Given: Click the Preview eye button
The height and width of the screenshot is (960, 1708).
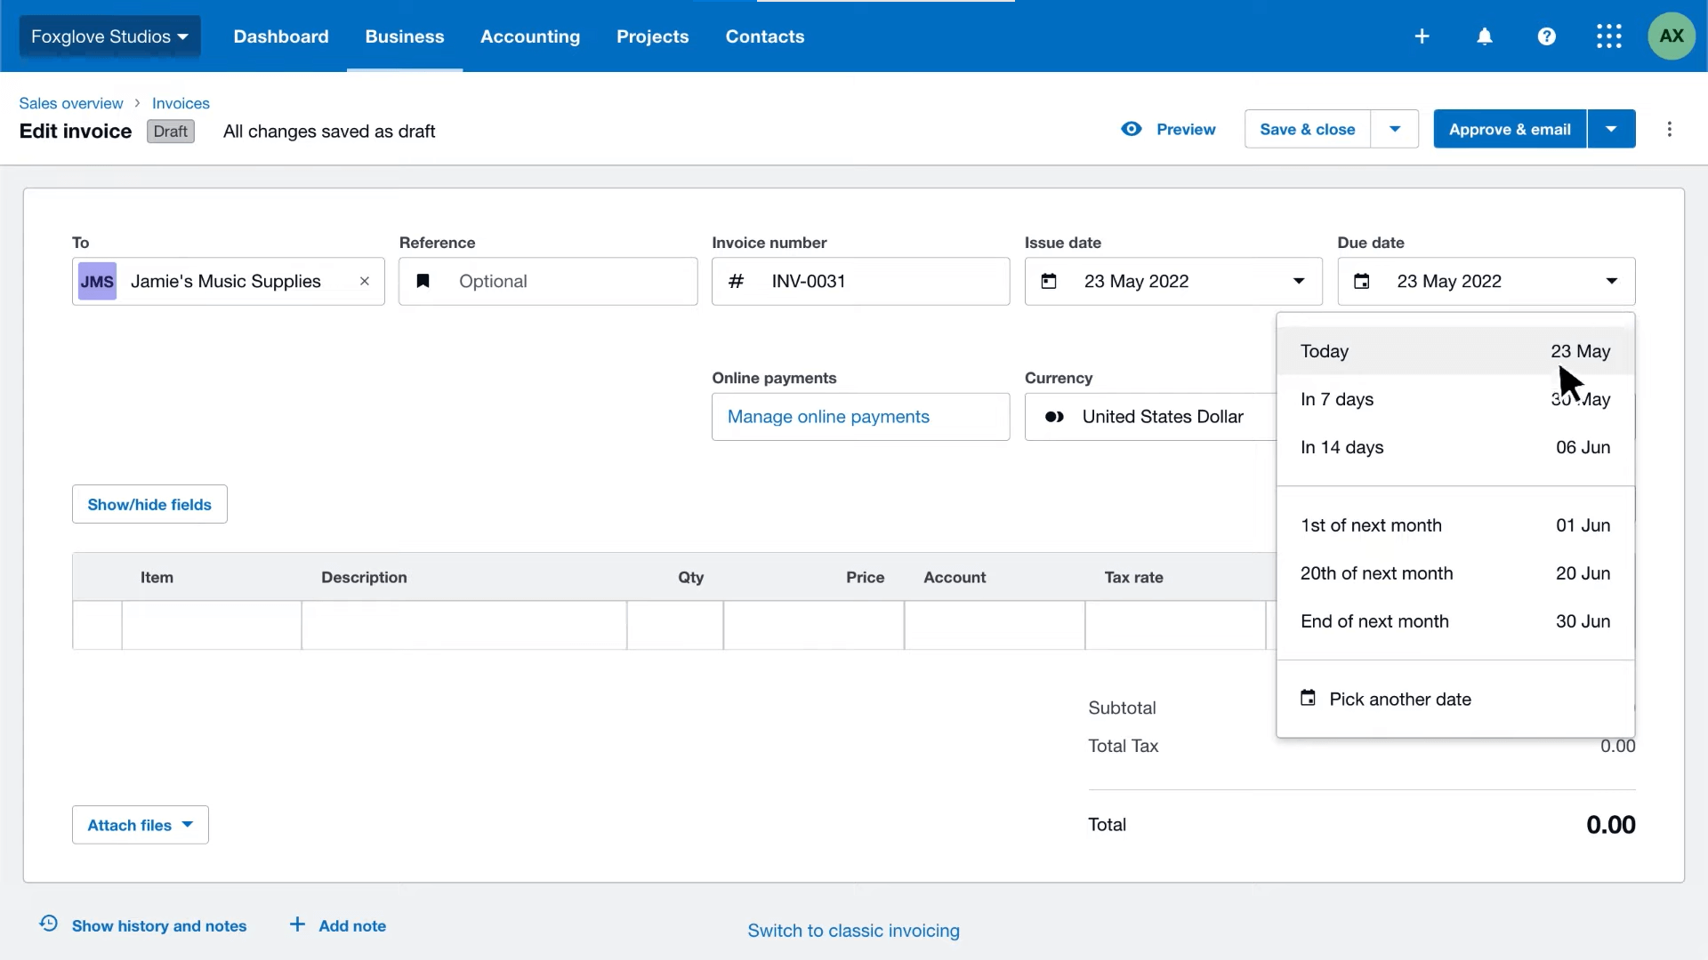Looking at the screenshot, I should (1169, 130).
